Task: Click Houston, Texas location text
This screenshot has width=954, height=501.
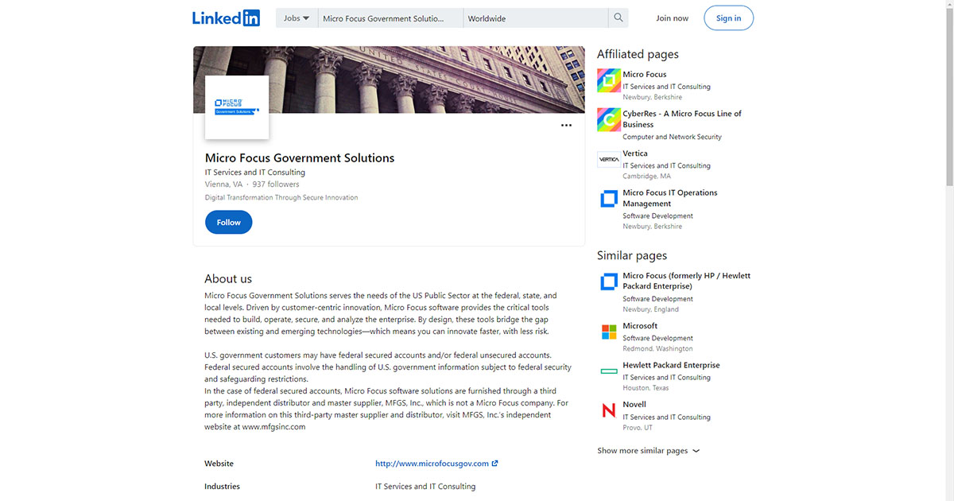Action: click(x=646, y=388)
